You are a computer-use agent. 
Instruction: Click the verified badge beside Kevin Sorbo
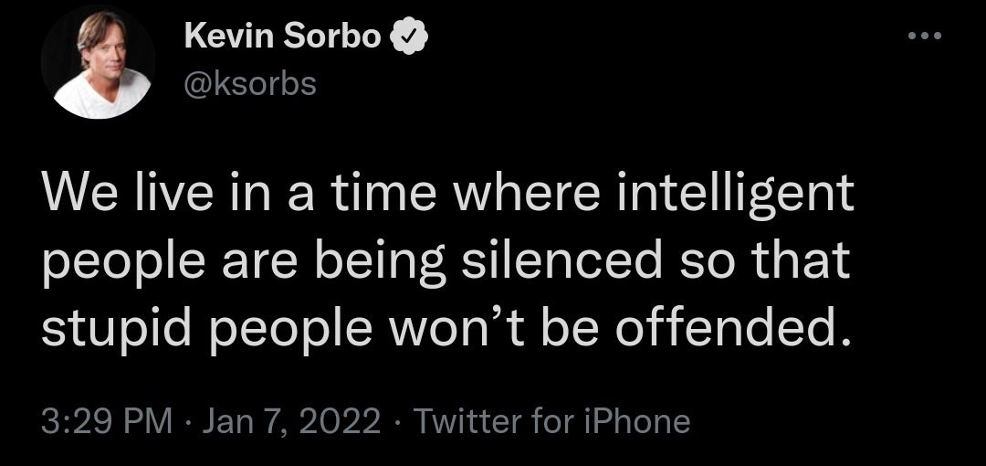pyautogui.click(x=406, y=38)
